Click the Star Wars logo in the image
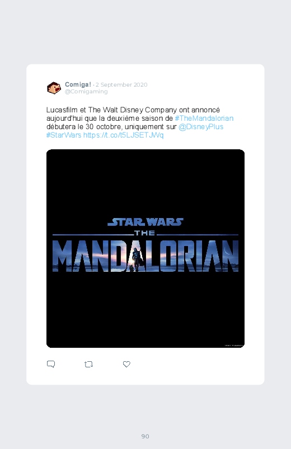 145,222
